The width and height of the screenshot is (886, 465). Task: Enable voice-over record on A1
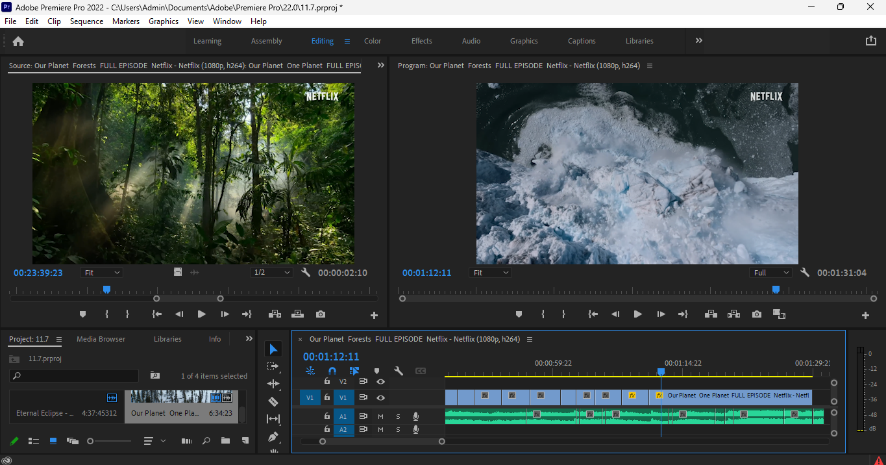click(415, 416)
